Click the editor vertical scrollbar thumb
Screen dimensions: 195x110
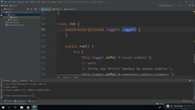click(194, 59)
